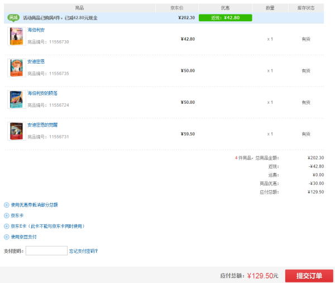Viewport: 335px width, 283px height.
Task: Click the red ¥129.50元 total in footer
Action: point(262,276)
